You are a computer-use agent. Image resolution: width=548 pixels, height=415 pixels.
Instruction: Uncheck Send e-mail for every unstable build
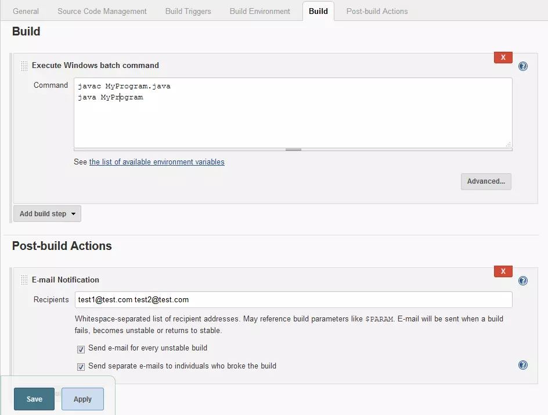81,349
